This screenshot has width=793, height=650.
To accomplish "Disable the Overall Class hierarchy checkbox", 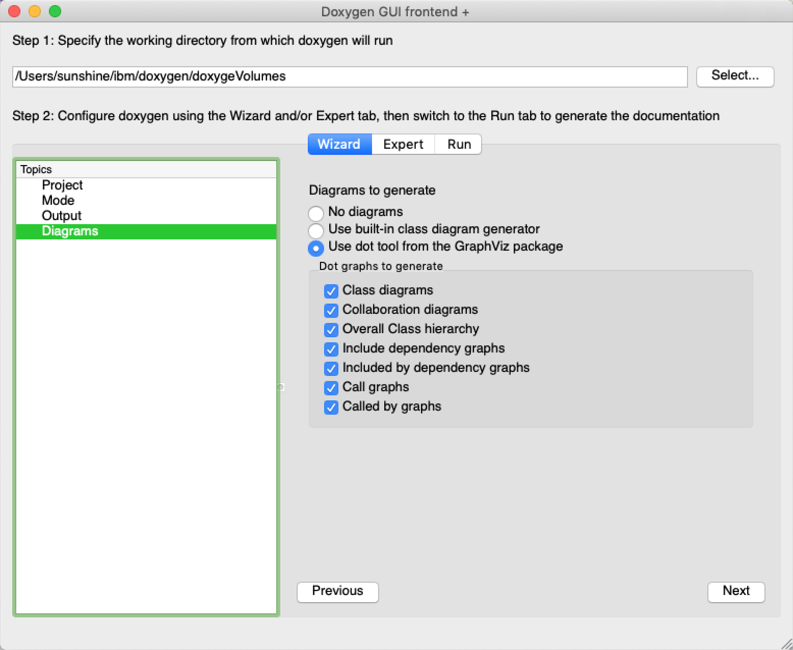I will click(x=331, y=330).
